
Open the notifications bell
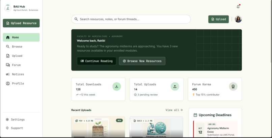point(238,7)
